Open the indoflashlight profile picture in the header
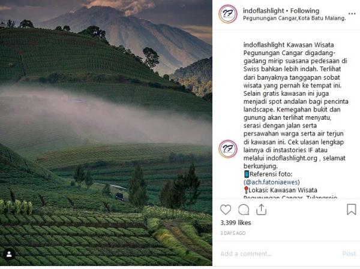Image resolution: width=360 pixels, height=269 pixels. tap(228, 14)
